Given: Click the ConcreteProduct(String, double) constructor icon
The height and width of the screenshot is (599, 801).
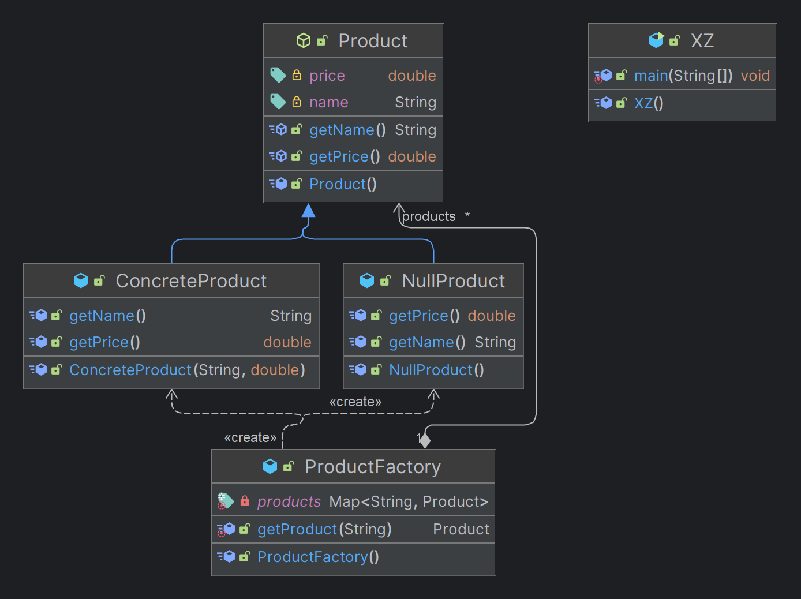Looking at the screenshot, I should [38, 369].
